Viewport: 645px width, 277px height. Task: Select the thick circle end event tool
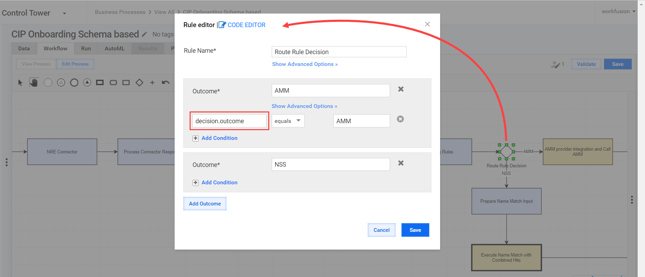point(74,83)
